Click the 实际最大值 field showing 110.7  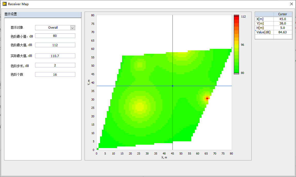tap(55, 56)
